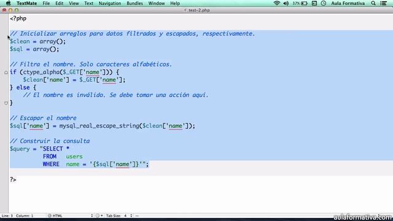Viewport: 393px width, 221px height.
Task: Click the '} else {' line
Action: tap(23, 87)
